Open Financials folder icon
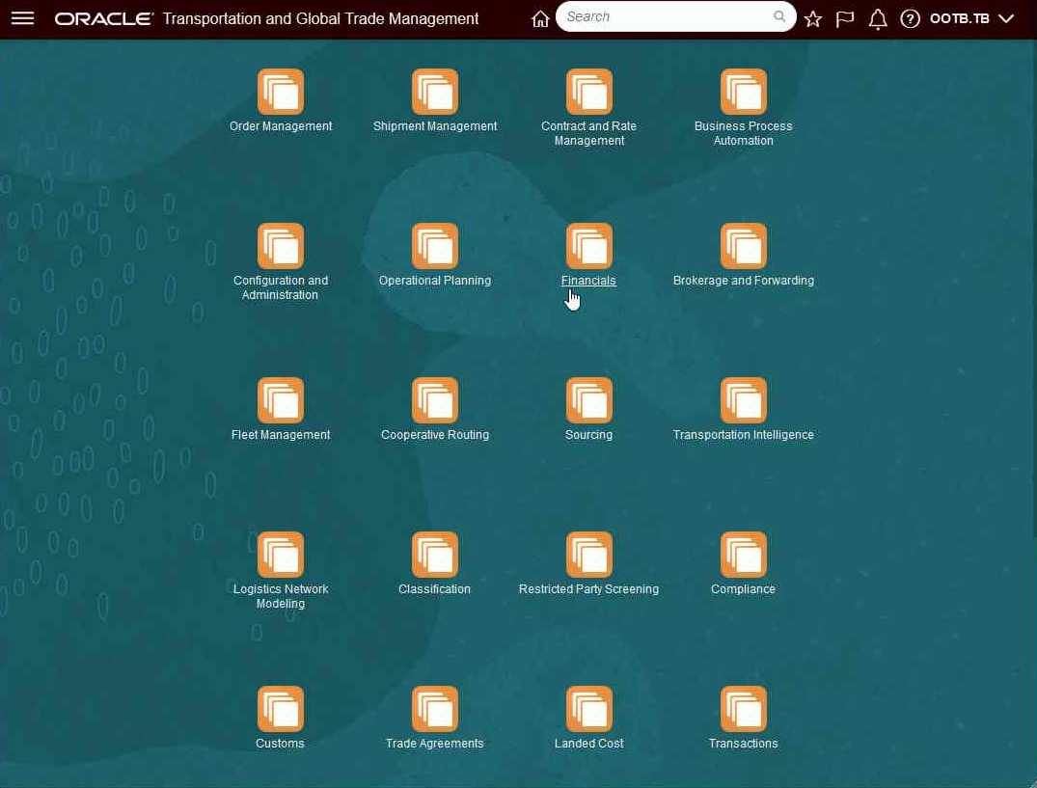1037x788 pixels. click(588, 246)
